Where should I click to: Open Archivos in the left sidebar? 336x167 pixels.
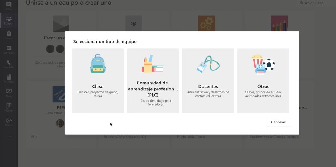point(9,79)
